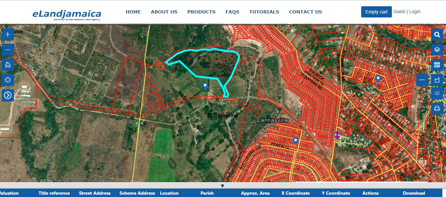The width and height of the screenshot is (446, 197).
Task: Expand the left sidebar with the chevron arrow
Action: (8, 95)
